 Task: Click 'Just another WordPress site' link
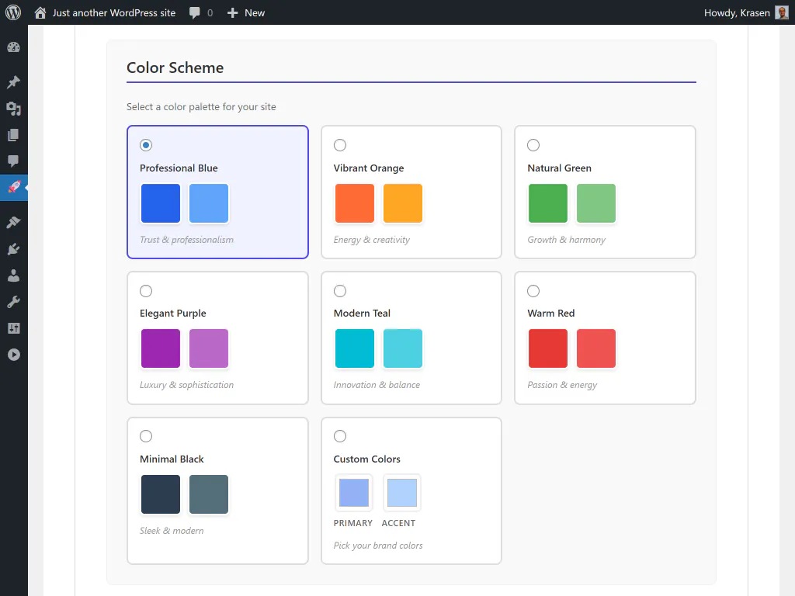114,12
